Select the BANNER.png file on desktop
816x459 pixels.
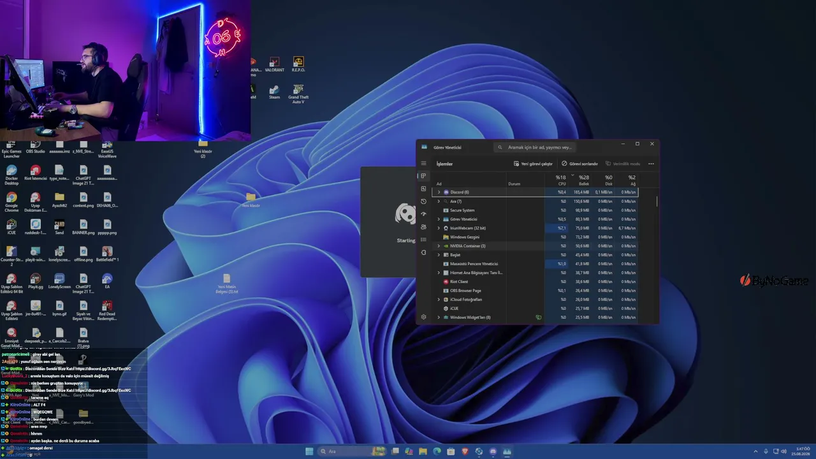pos(84,228)
